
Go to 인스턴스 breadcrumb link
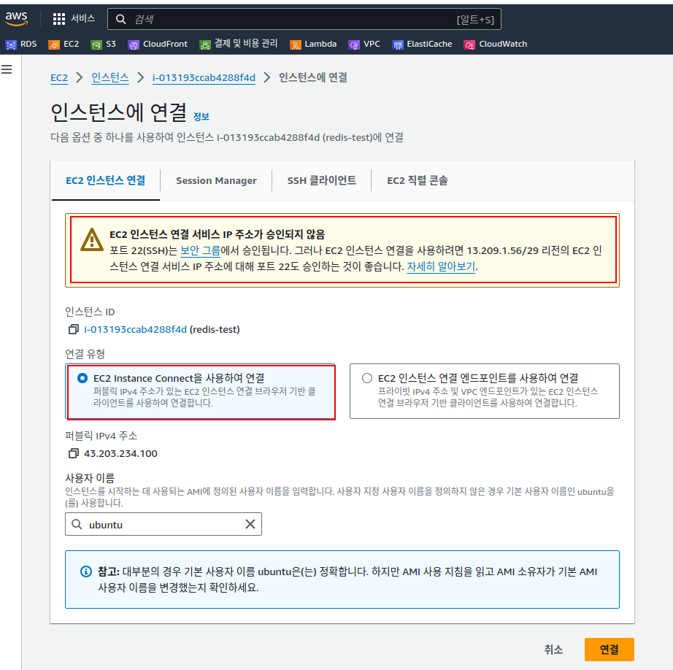pyautogui.click(x=110, y=77)
